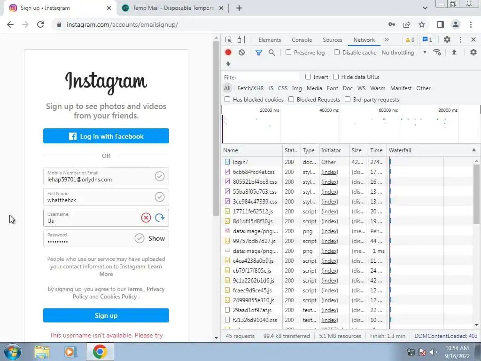
Task: Click the blue Sign up button
Action: coord(106,315)
